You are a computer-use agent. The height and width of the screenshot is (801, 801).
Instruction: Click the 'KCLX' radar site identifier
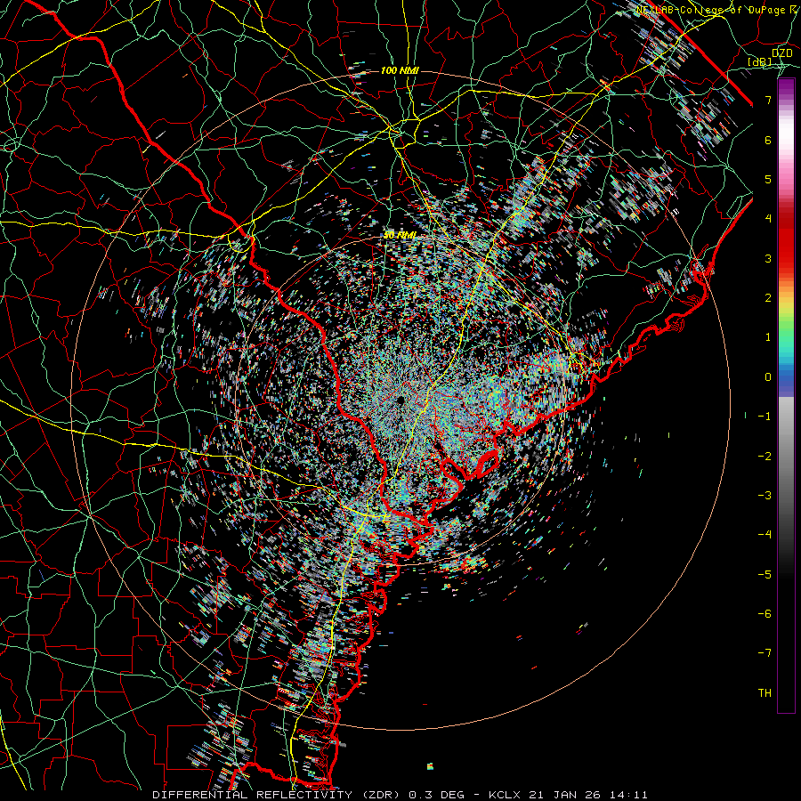pyautogui.click(x=505, y=795)
